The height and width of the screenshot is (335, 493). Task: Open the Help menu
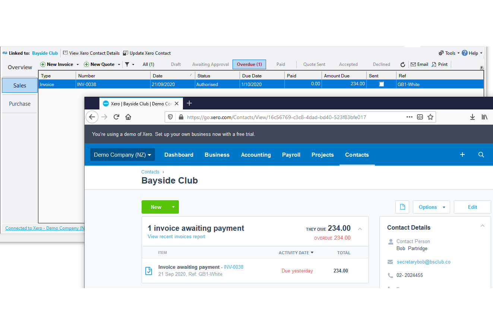[472, 53]
